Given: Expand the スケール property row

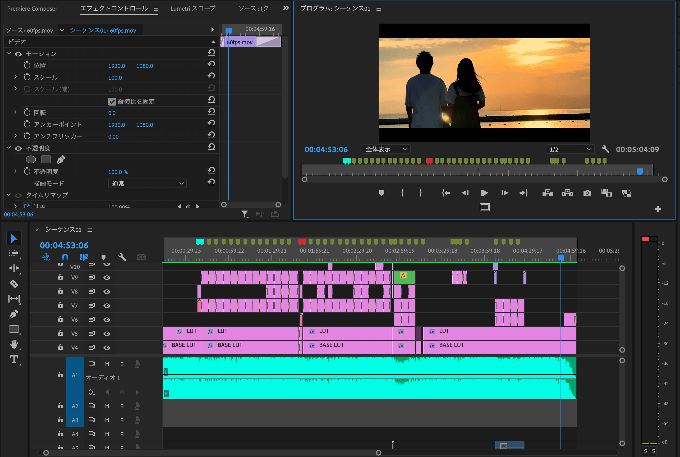Looking at the screenshot, I should pos(15,77).
